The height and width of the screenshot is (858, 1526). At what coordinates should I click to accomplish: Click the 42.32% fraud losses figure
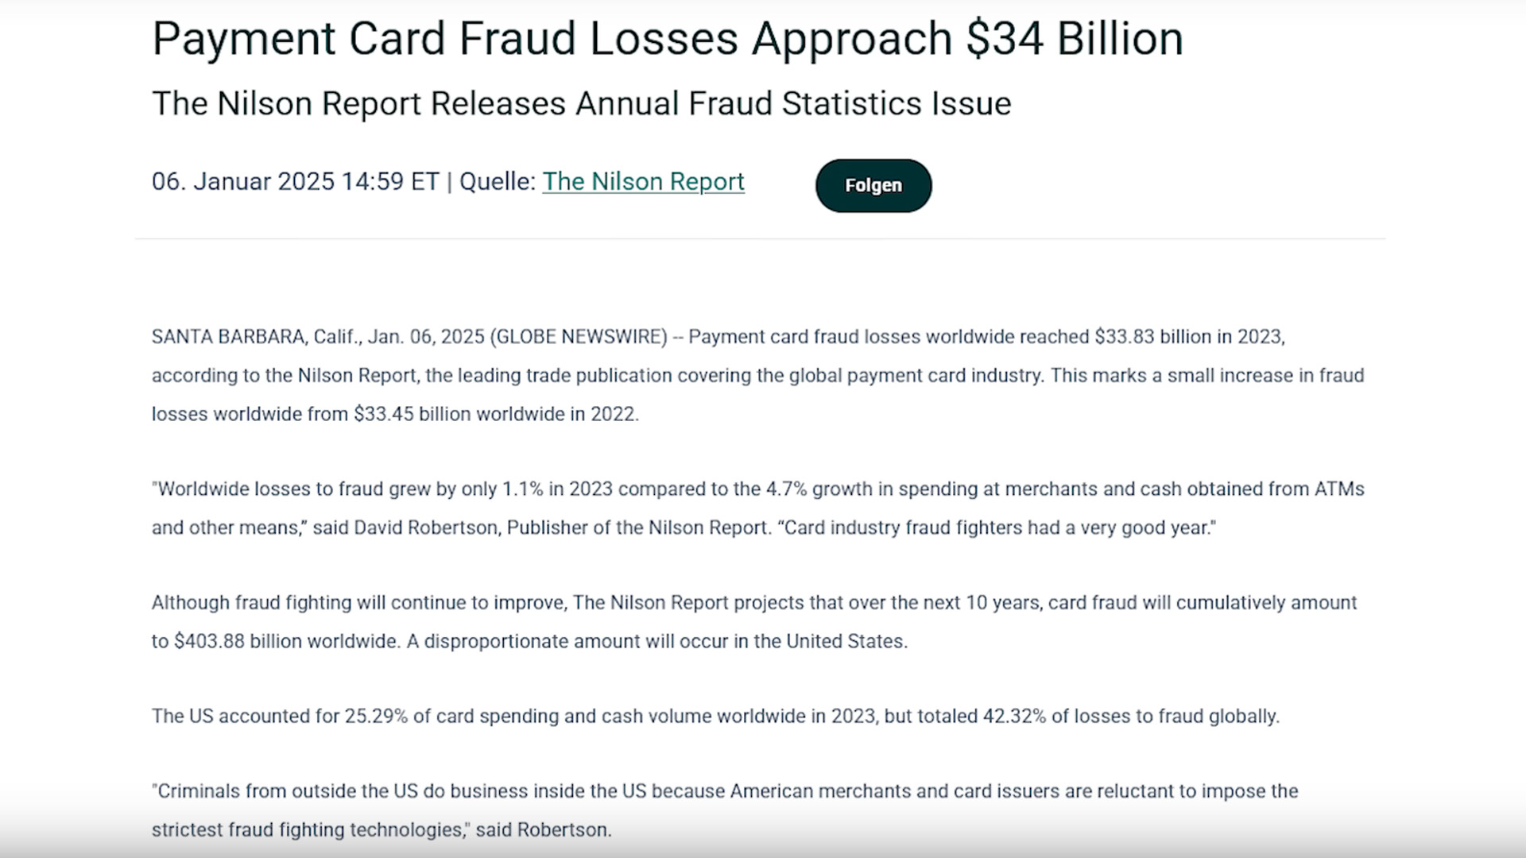1014,717
